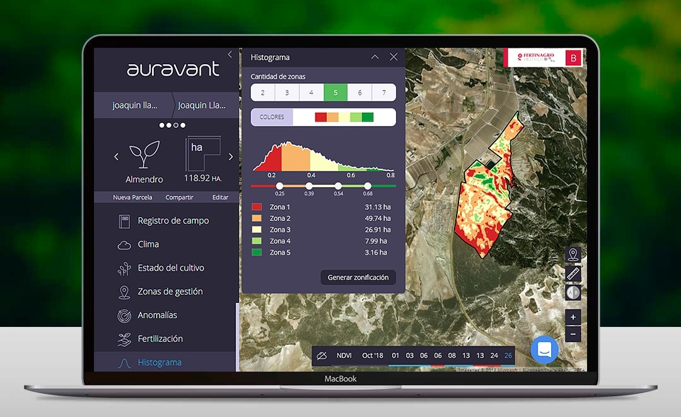Click the orange Zona 2 color swatch
This screenshot has width=681, height=417.
(x=257, y=218)
